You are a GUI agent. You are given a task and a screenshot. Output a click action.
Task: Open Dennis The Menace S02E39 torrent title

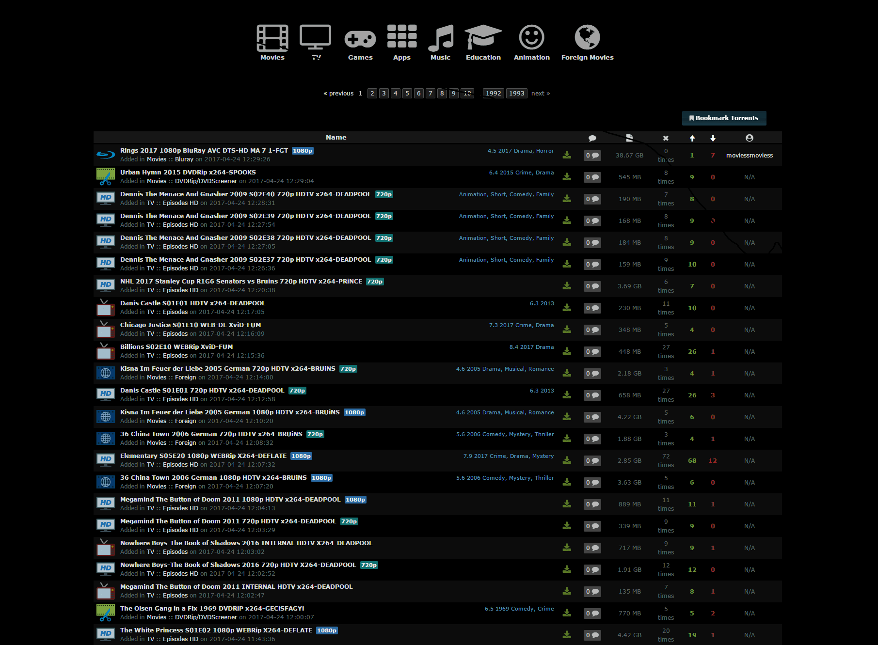tap(246, 216)
